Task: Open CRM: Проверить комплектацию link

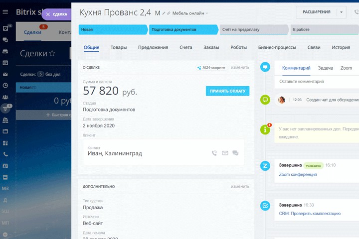Action: [x=310, y=214]
